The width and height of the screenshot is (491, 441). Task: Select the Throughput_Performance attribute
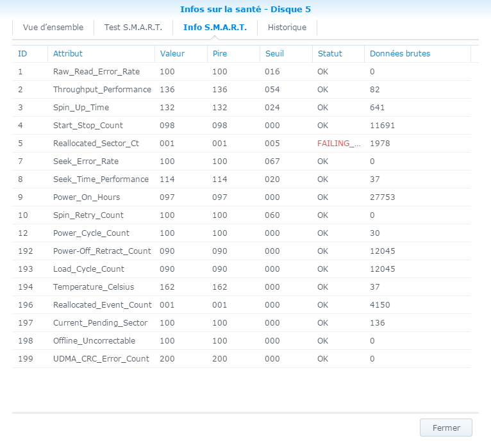(102, 90)
